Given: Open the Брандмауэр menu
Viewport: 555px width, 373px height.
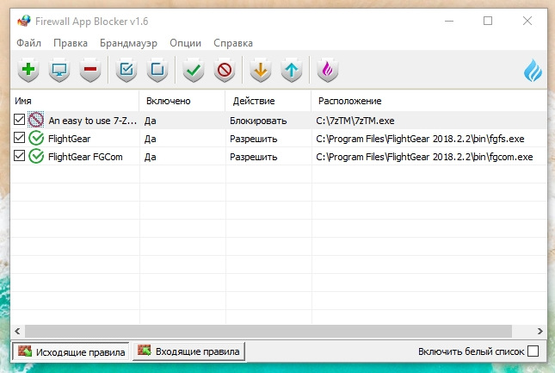Looking at the screenshot, I should click(x=128, y=43).
